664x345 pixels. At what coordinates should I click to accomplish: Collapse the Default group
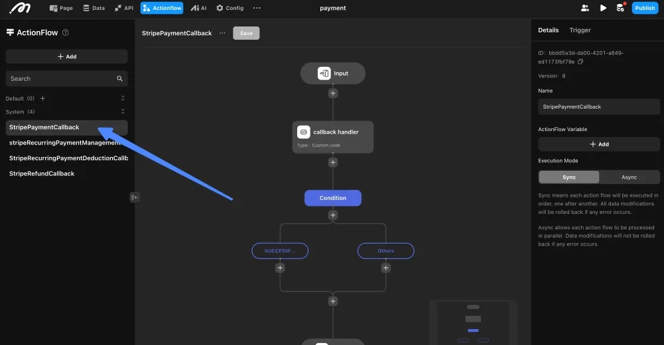point(123,98)
